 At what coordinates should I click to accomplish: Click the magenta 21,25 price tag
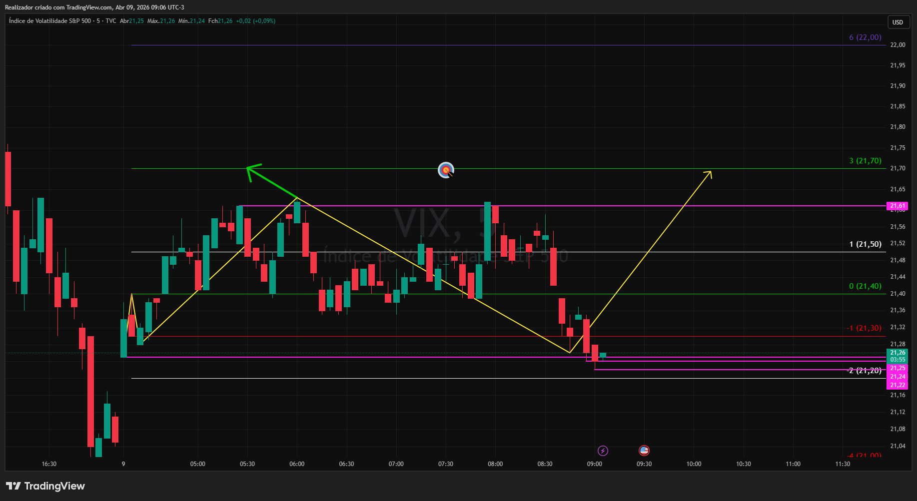pyautogui.click(x=898, y=368)
